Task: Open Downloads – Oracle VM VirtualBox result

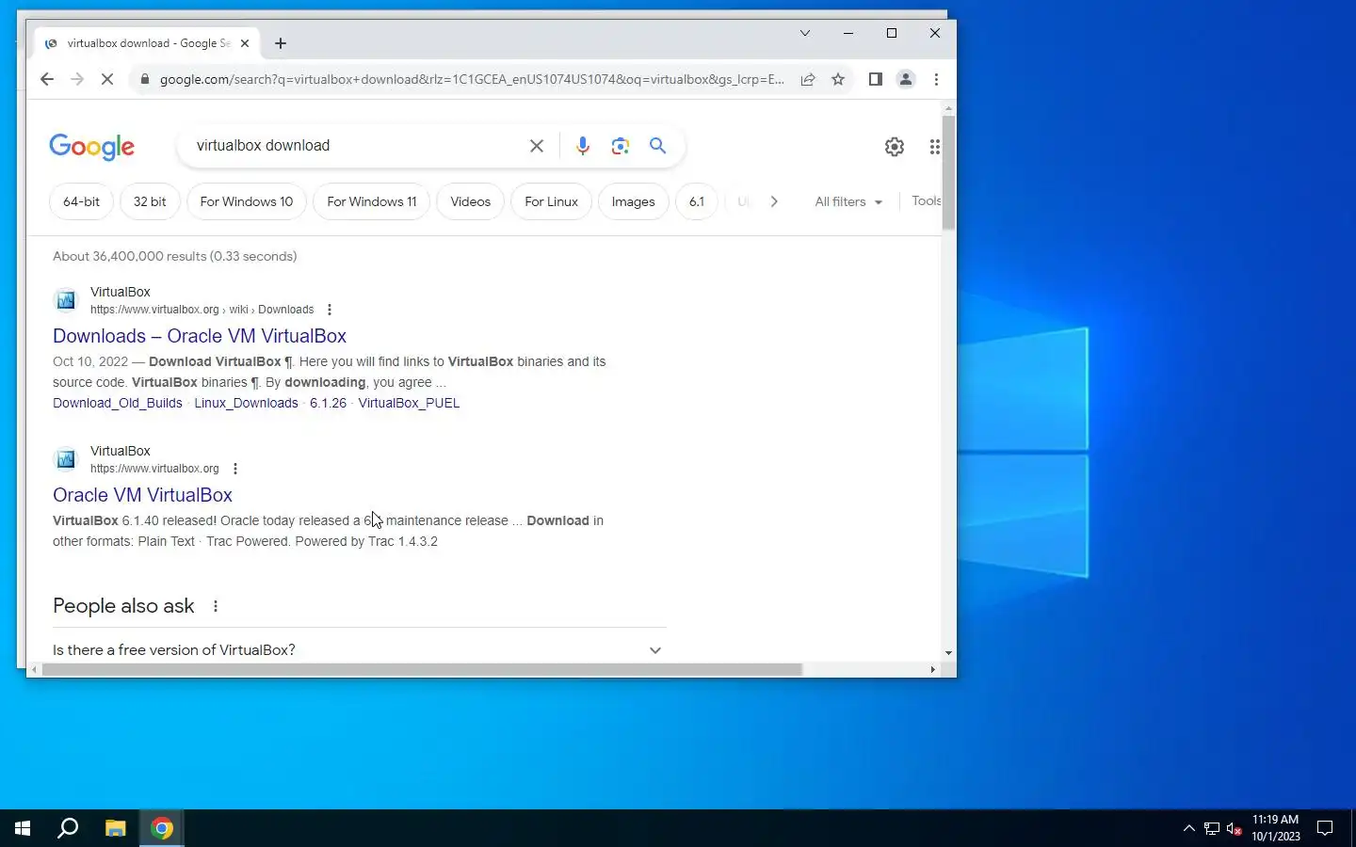Action: click(200, 336)
